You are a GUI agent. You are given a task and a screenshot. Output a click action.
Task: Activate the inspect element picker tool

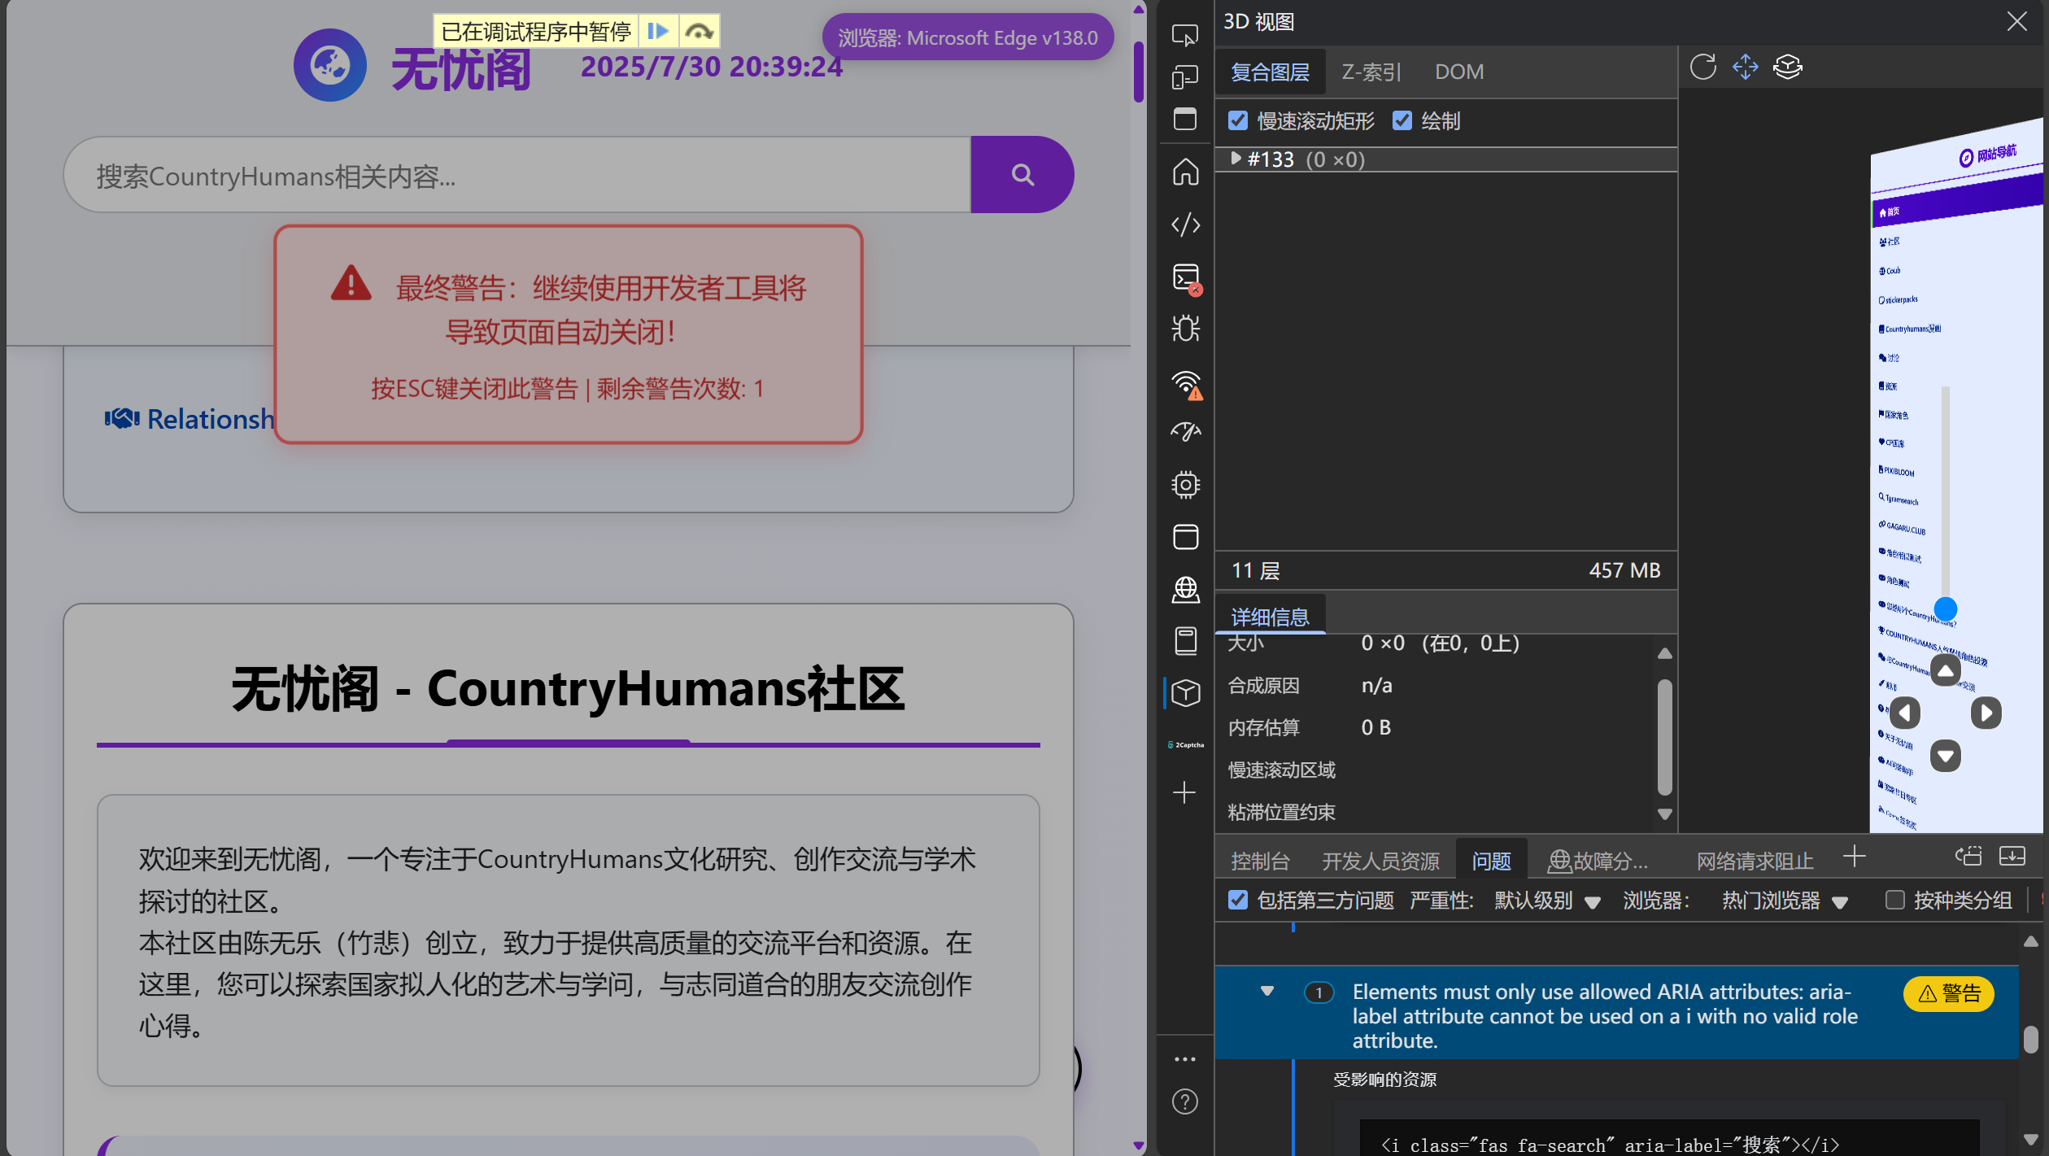click(x=1185, y=35)
